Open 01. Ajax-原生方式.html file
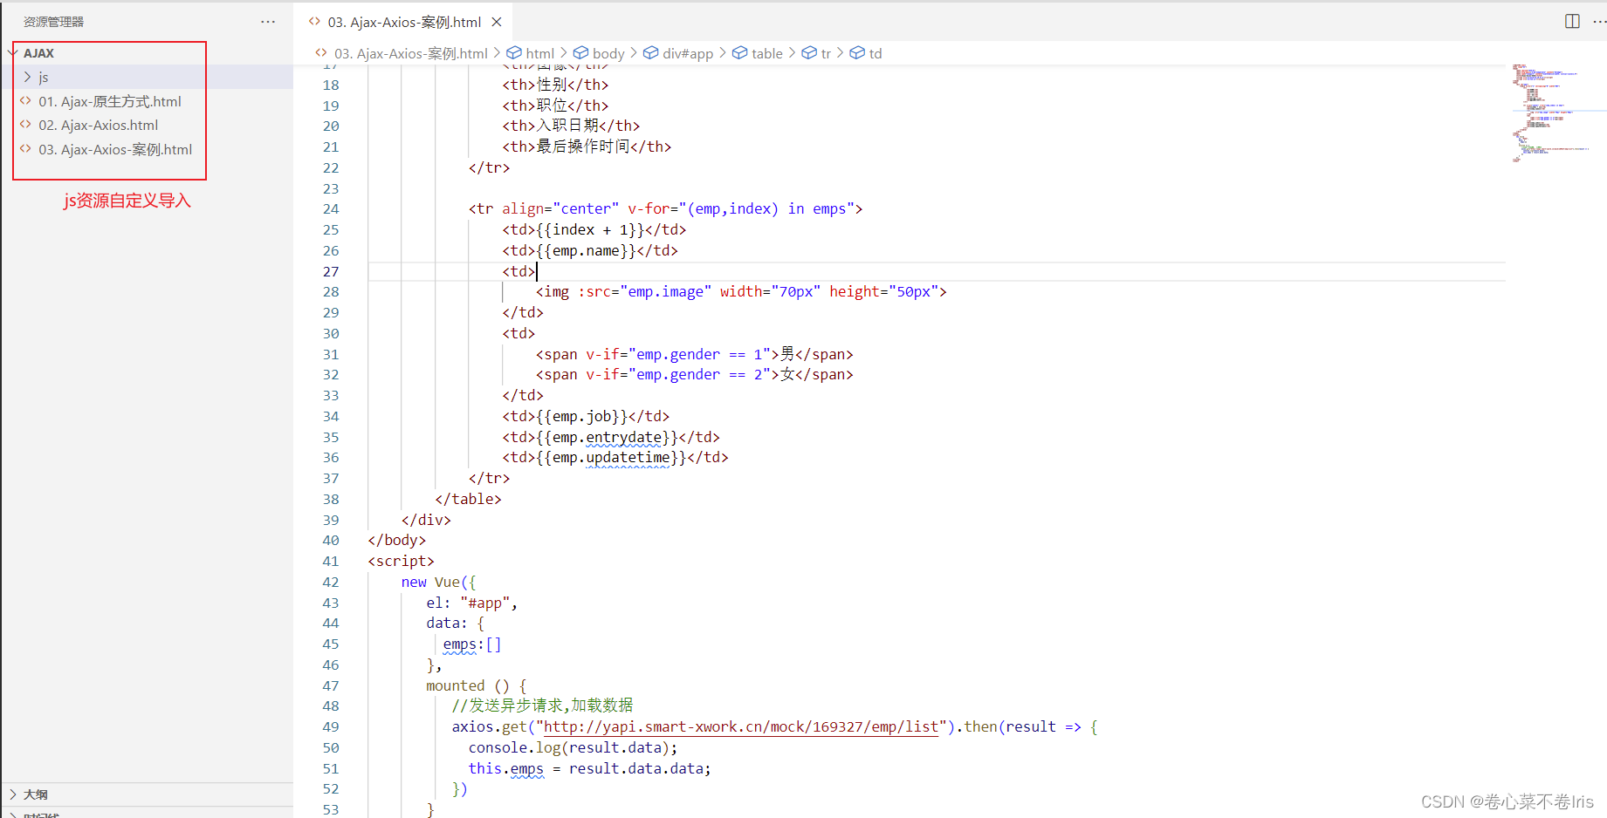This screenshot has height=818, width=1607. tap(110, 101)
